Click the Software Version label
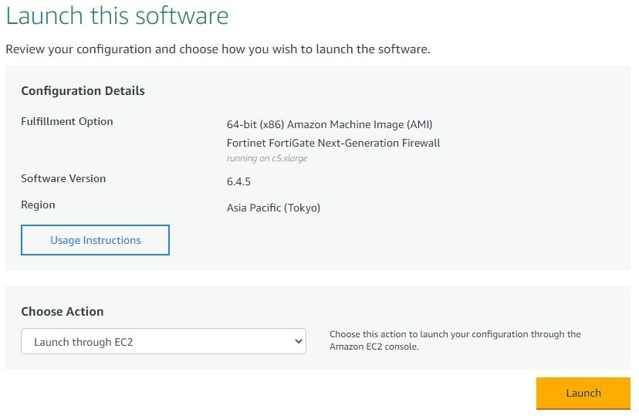639x416 pixels. click(63, 178)
